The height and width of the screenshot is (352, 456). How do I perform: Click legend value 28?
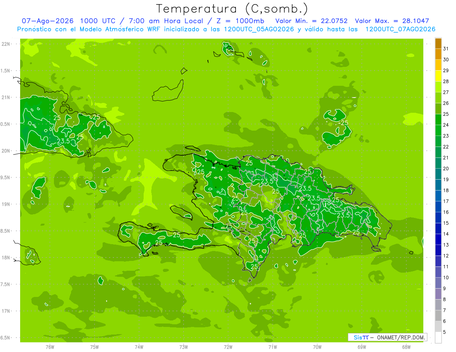click(446, 81)
